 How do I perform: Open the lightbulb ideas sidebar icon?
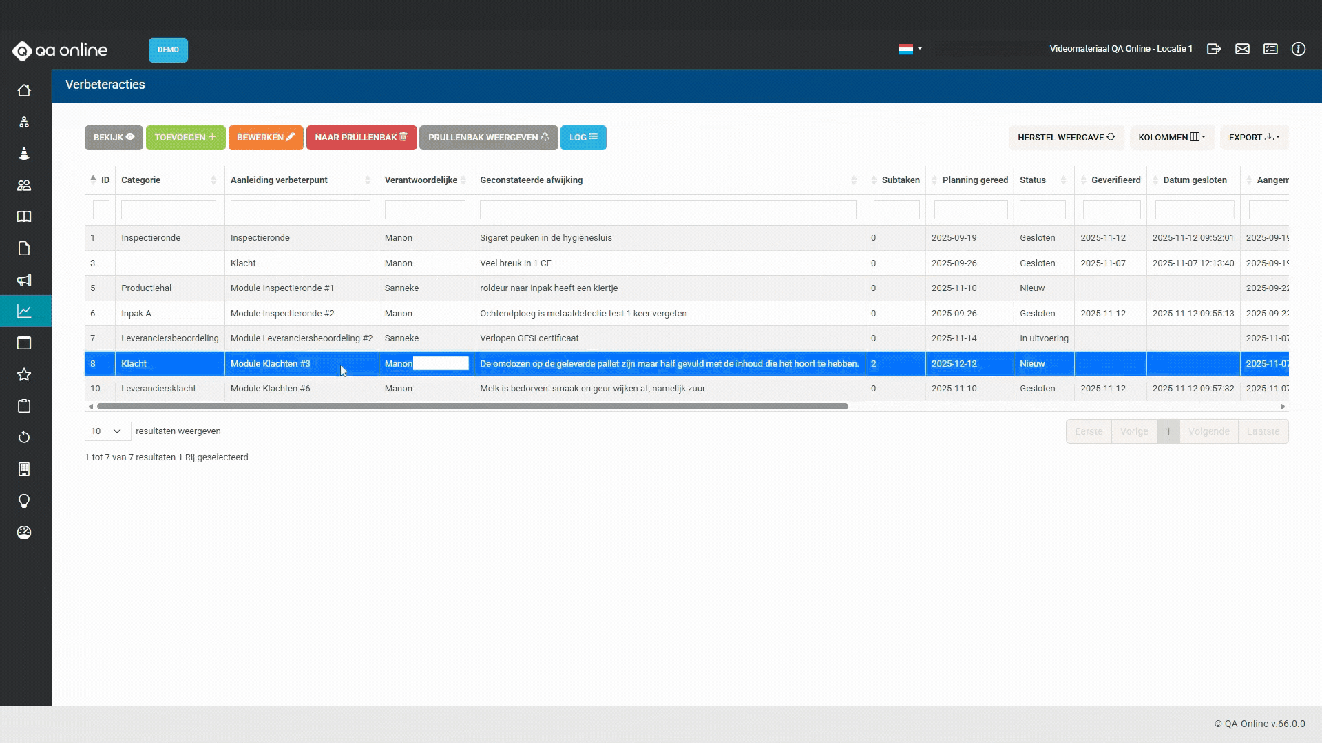coord(24,501)
